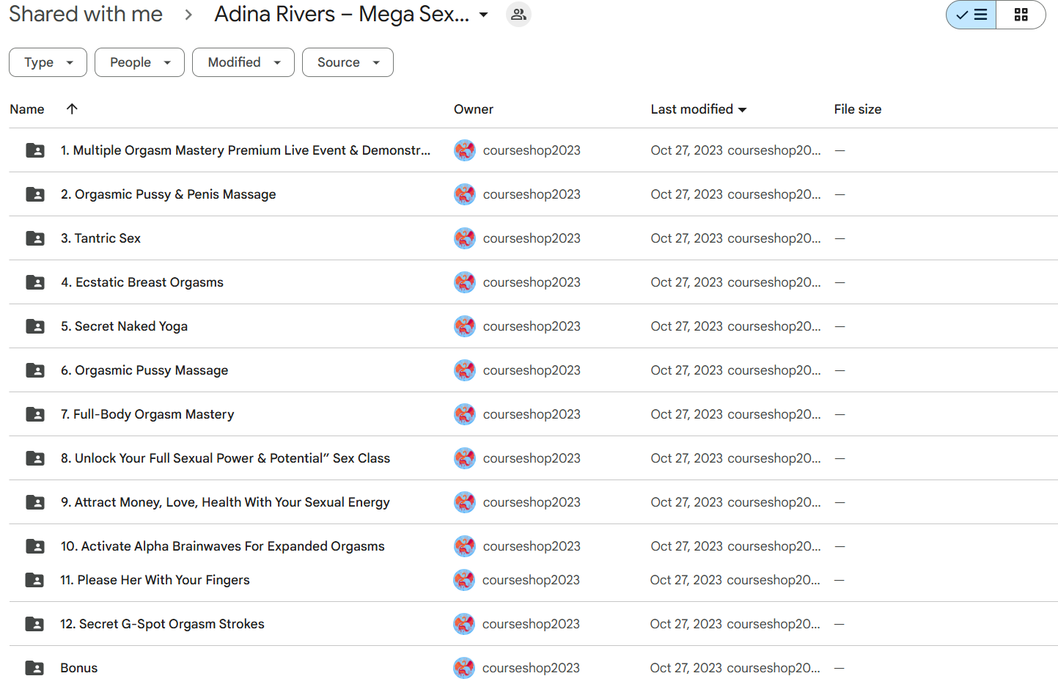Reverse sort direction with the Name arrow
Screen dimensions: 1058x687
72,109
